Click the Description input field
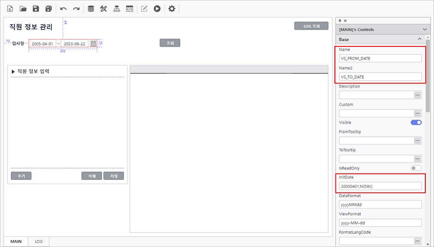 [376, 95]
